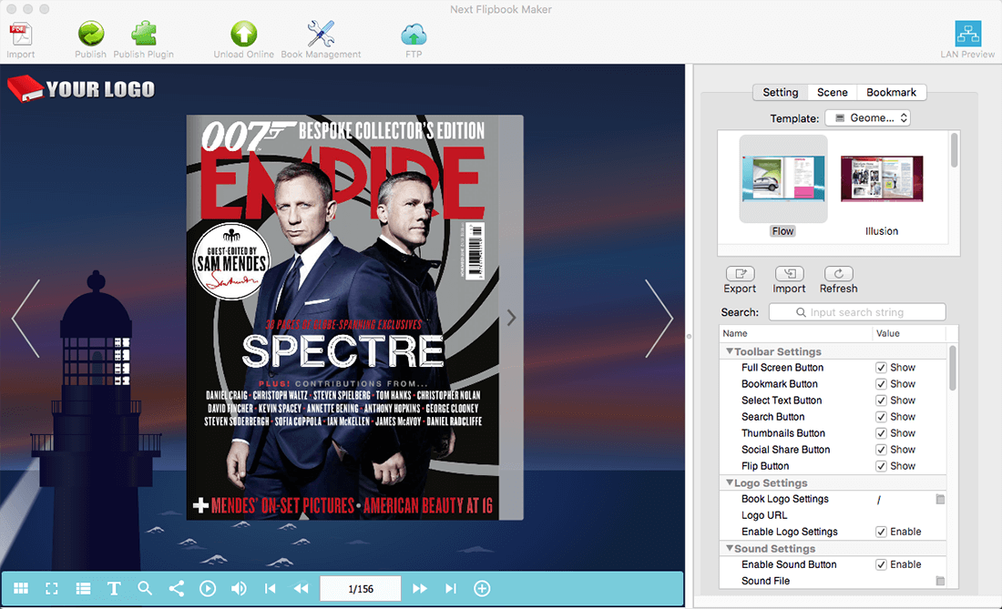Collapse the Logo Settings section

point(730,483)
